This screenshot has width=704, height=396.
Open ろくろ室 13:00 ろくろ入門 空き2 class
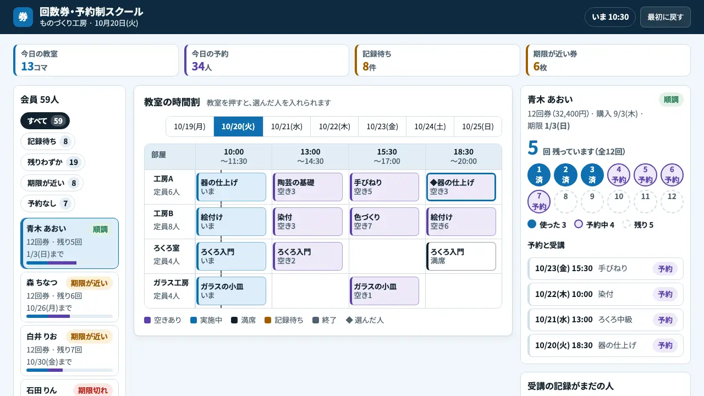click(x=308, y=256)
